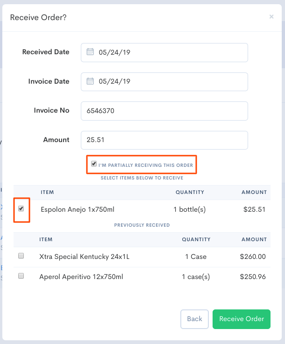Image resolution: width=285 pixels, height=344 pixels.
Task: Click the Amount field showing 25.51
Action: tap(164, 140)
